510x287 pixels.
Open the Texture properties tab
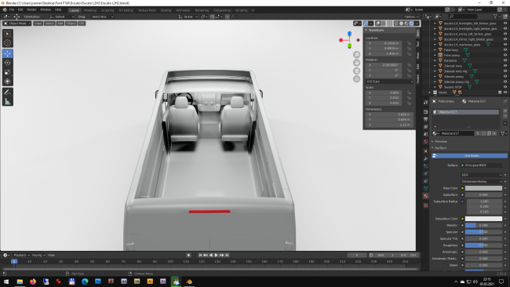[x=425, y=205]
